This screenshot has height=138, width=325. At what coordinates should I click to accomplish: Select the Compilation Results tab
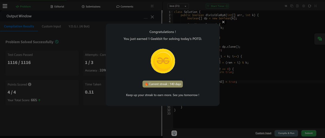coord(19,26)
